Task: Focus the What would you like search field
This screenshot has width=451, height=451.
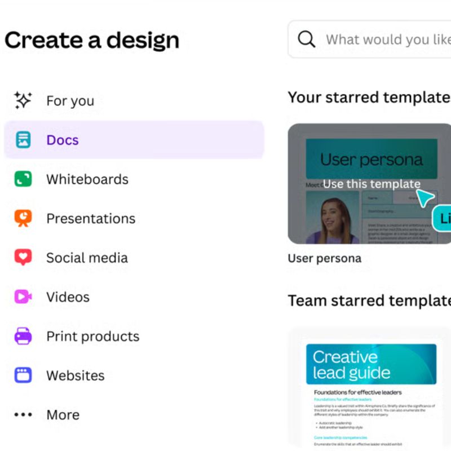Action: click(388, 39)
